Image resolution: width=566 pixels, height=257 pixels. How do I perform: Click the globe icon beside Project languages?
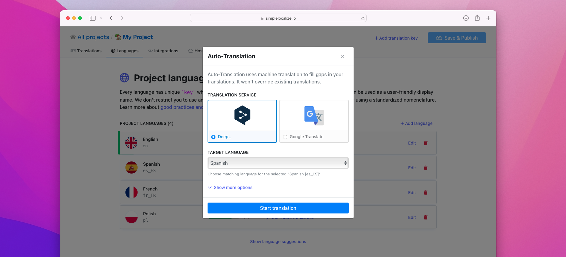[x=124, y=78]
